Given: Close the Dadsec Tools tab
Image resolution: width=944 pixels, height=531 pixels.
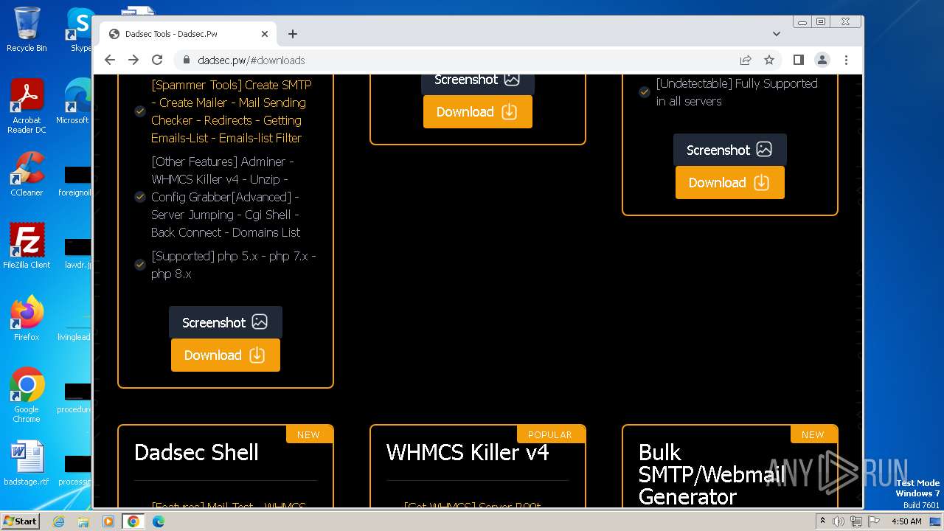Looking at the screenshot, I should [265, 34].
